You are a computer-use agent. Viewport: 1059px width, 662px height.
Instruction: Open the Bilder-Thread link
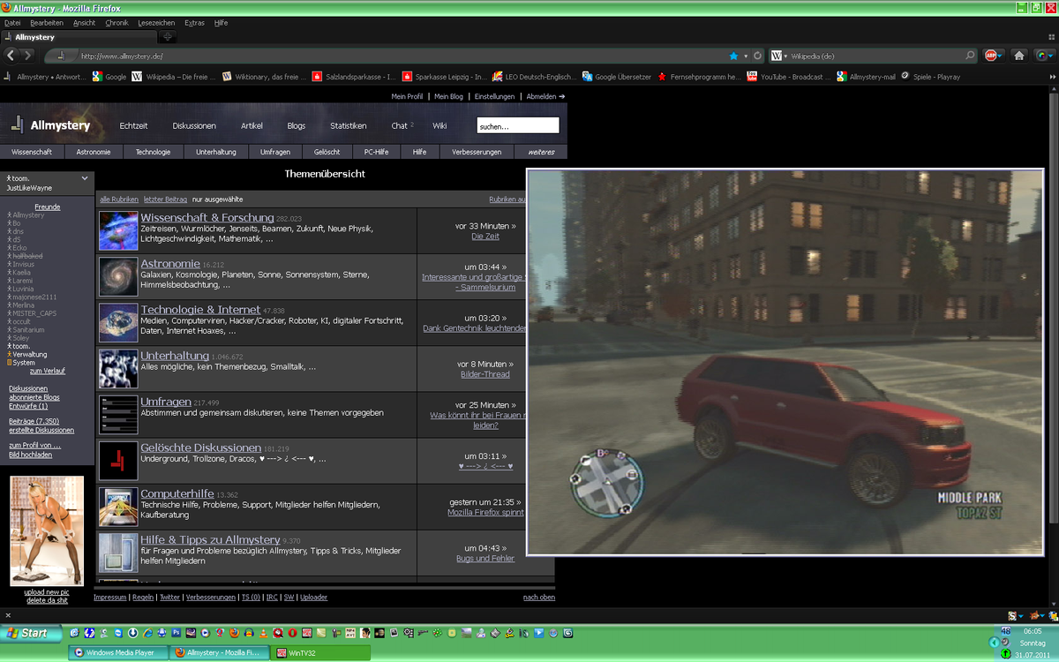[x=484, y=374]
